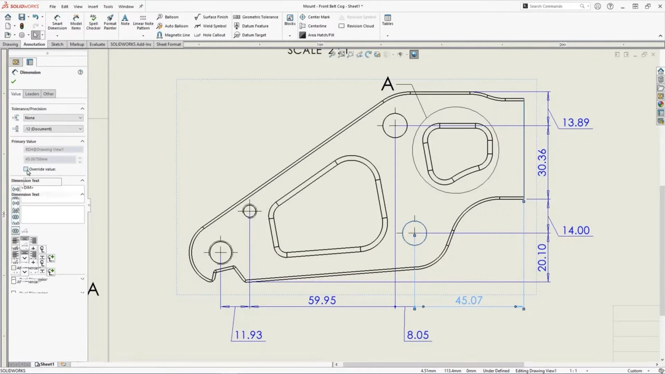Switch to the Evaluate tab
Screen dimensions: 665x374
pyautogui.click(x=97, y=44)
